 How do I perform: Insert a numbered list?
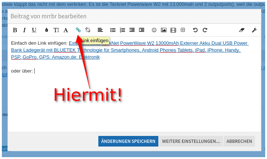click(122, 30)
